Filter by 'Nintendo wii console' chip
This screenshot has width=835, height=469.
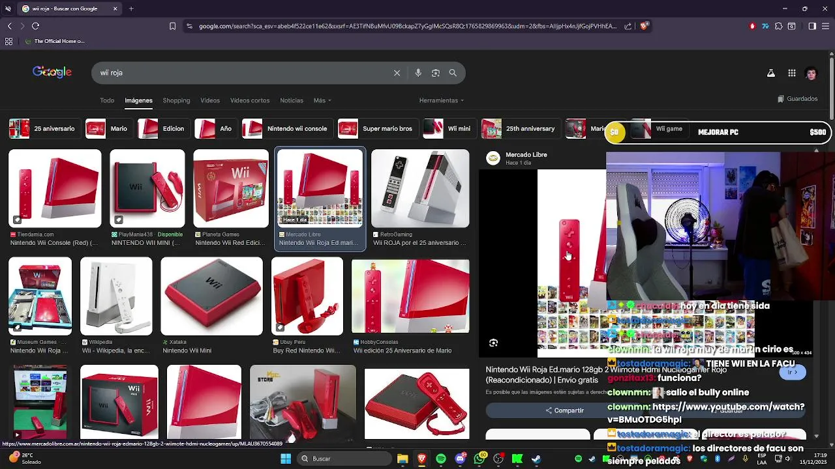click(x=287, y=129)
